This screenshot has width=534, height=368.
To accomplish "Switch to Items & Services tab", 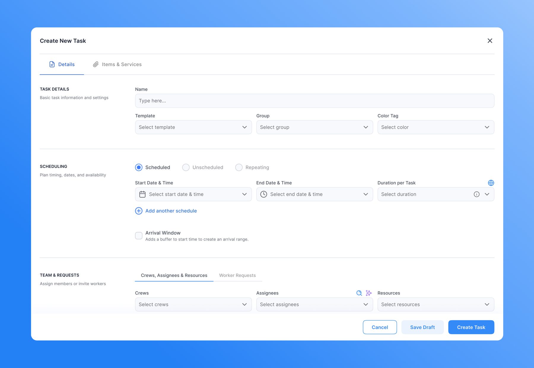I will pos(117,64).
